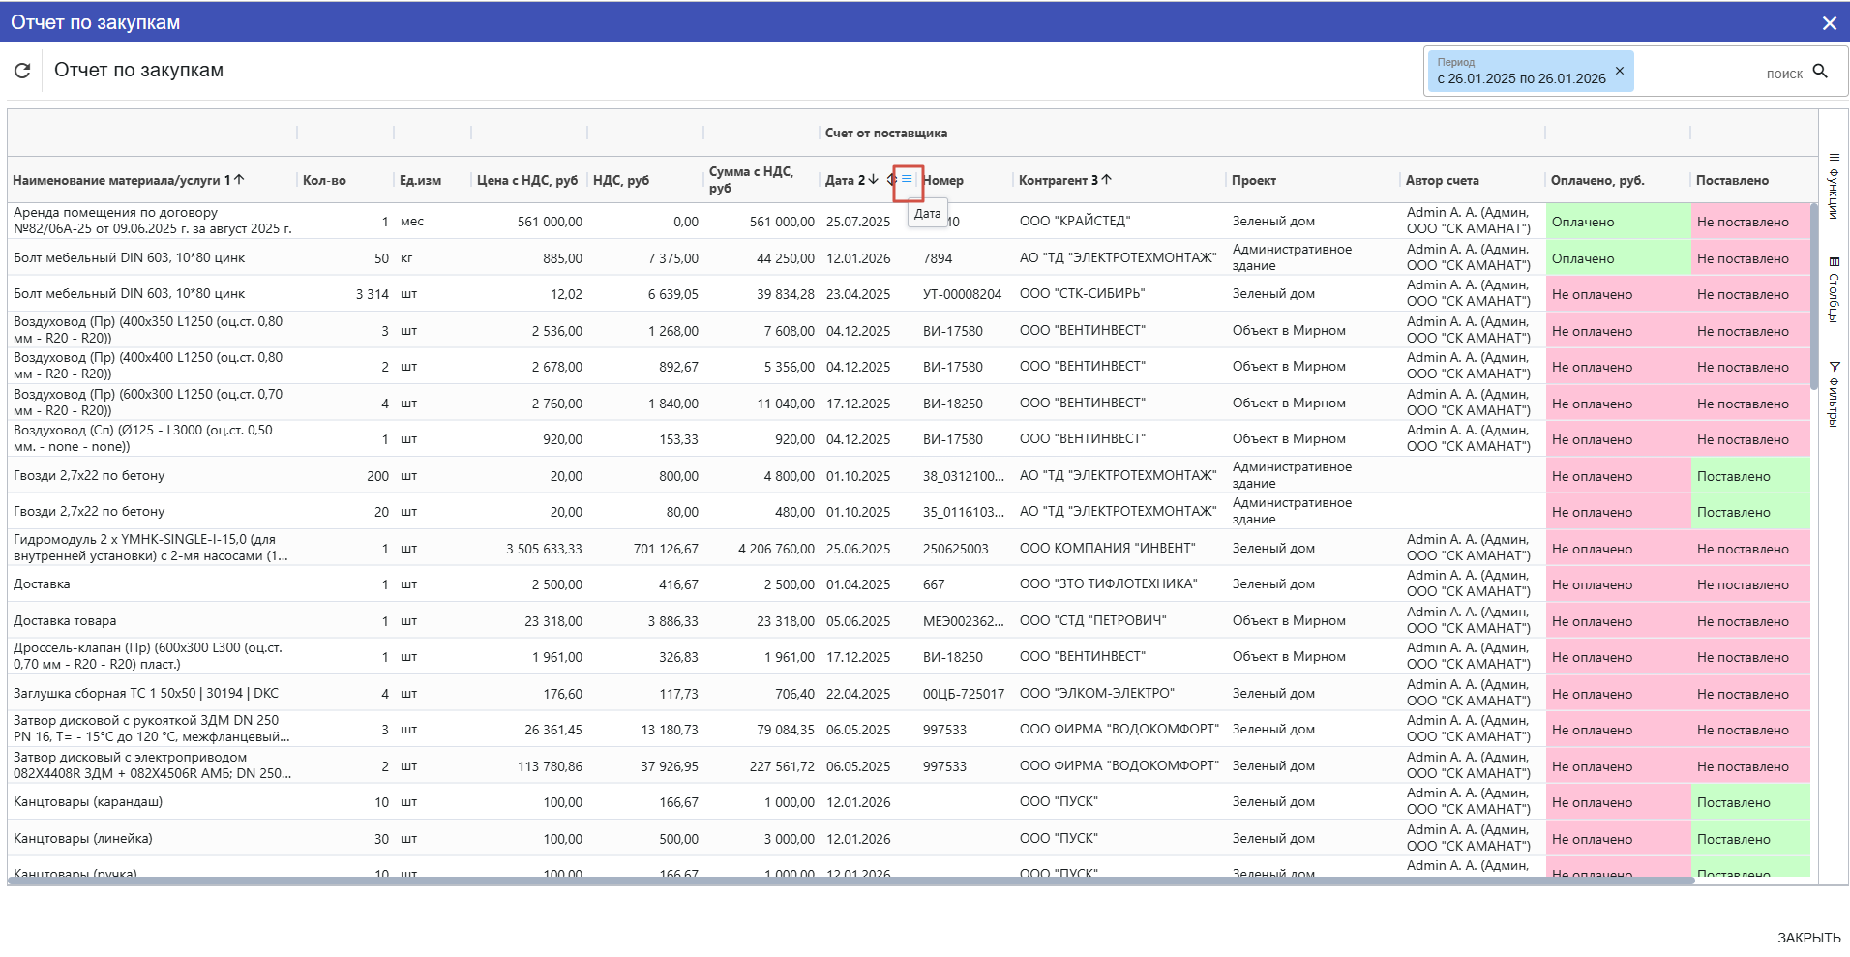The width and height of the screenshot is (1850, 957).
Task: Sort by Проект column header
Action: tap(1254, 181)
